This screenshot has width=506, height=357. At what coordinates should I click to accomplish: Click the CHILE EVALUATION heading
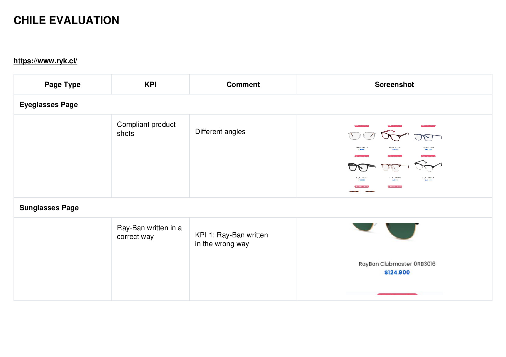pos(66,20)
